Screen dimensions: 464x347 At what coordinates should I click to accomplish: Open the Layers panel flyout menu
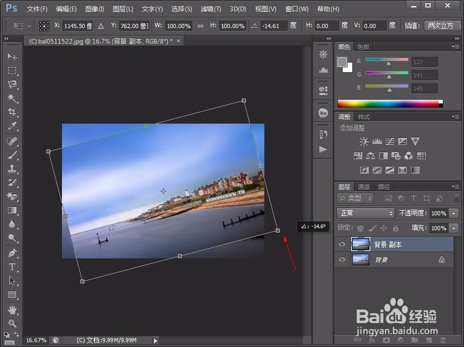click(456, 186)
